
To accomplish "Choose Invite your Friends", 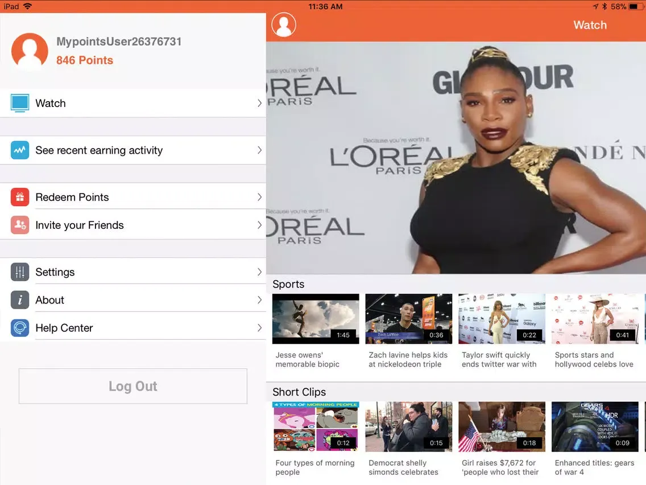I will coord(132,225).
